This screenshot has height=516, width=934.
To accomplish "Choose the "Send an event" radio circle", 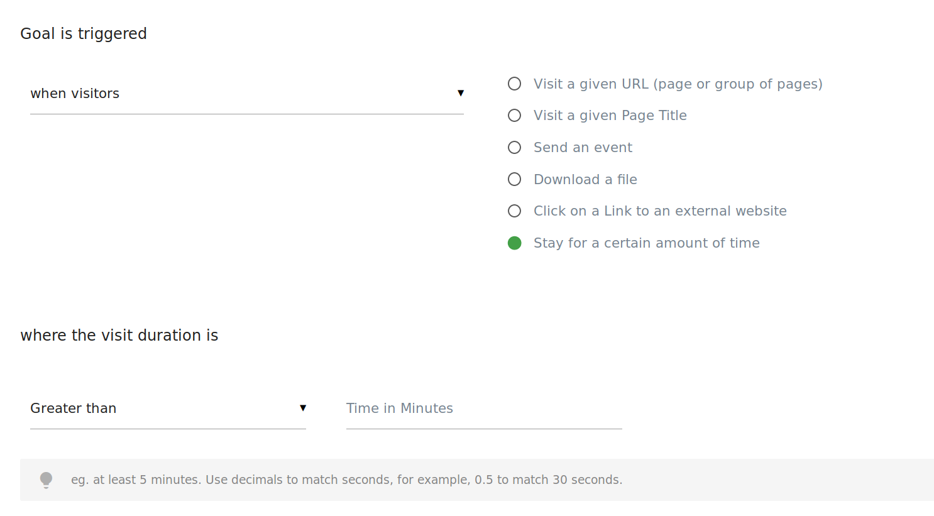I will tap(514, 148).
